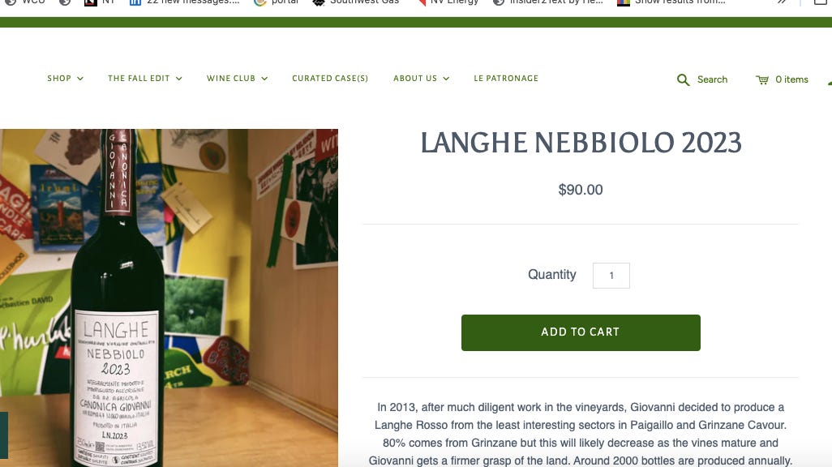Open the NT bookmark icon

[91, 2]
